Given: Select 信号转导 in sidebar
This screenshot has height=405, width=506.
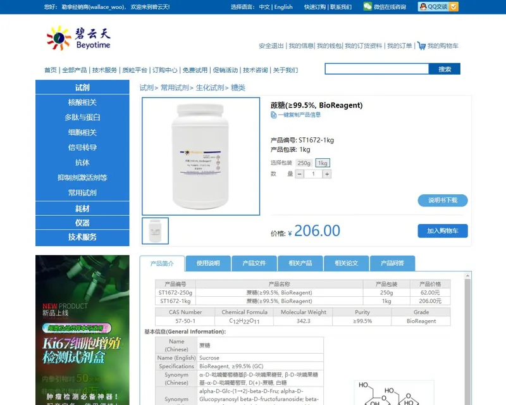Looking at the screenshot, I should (x=82, y=147).
